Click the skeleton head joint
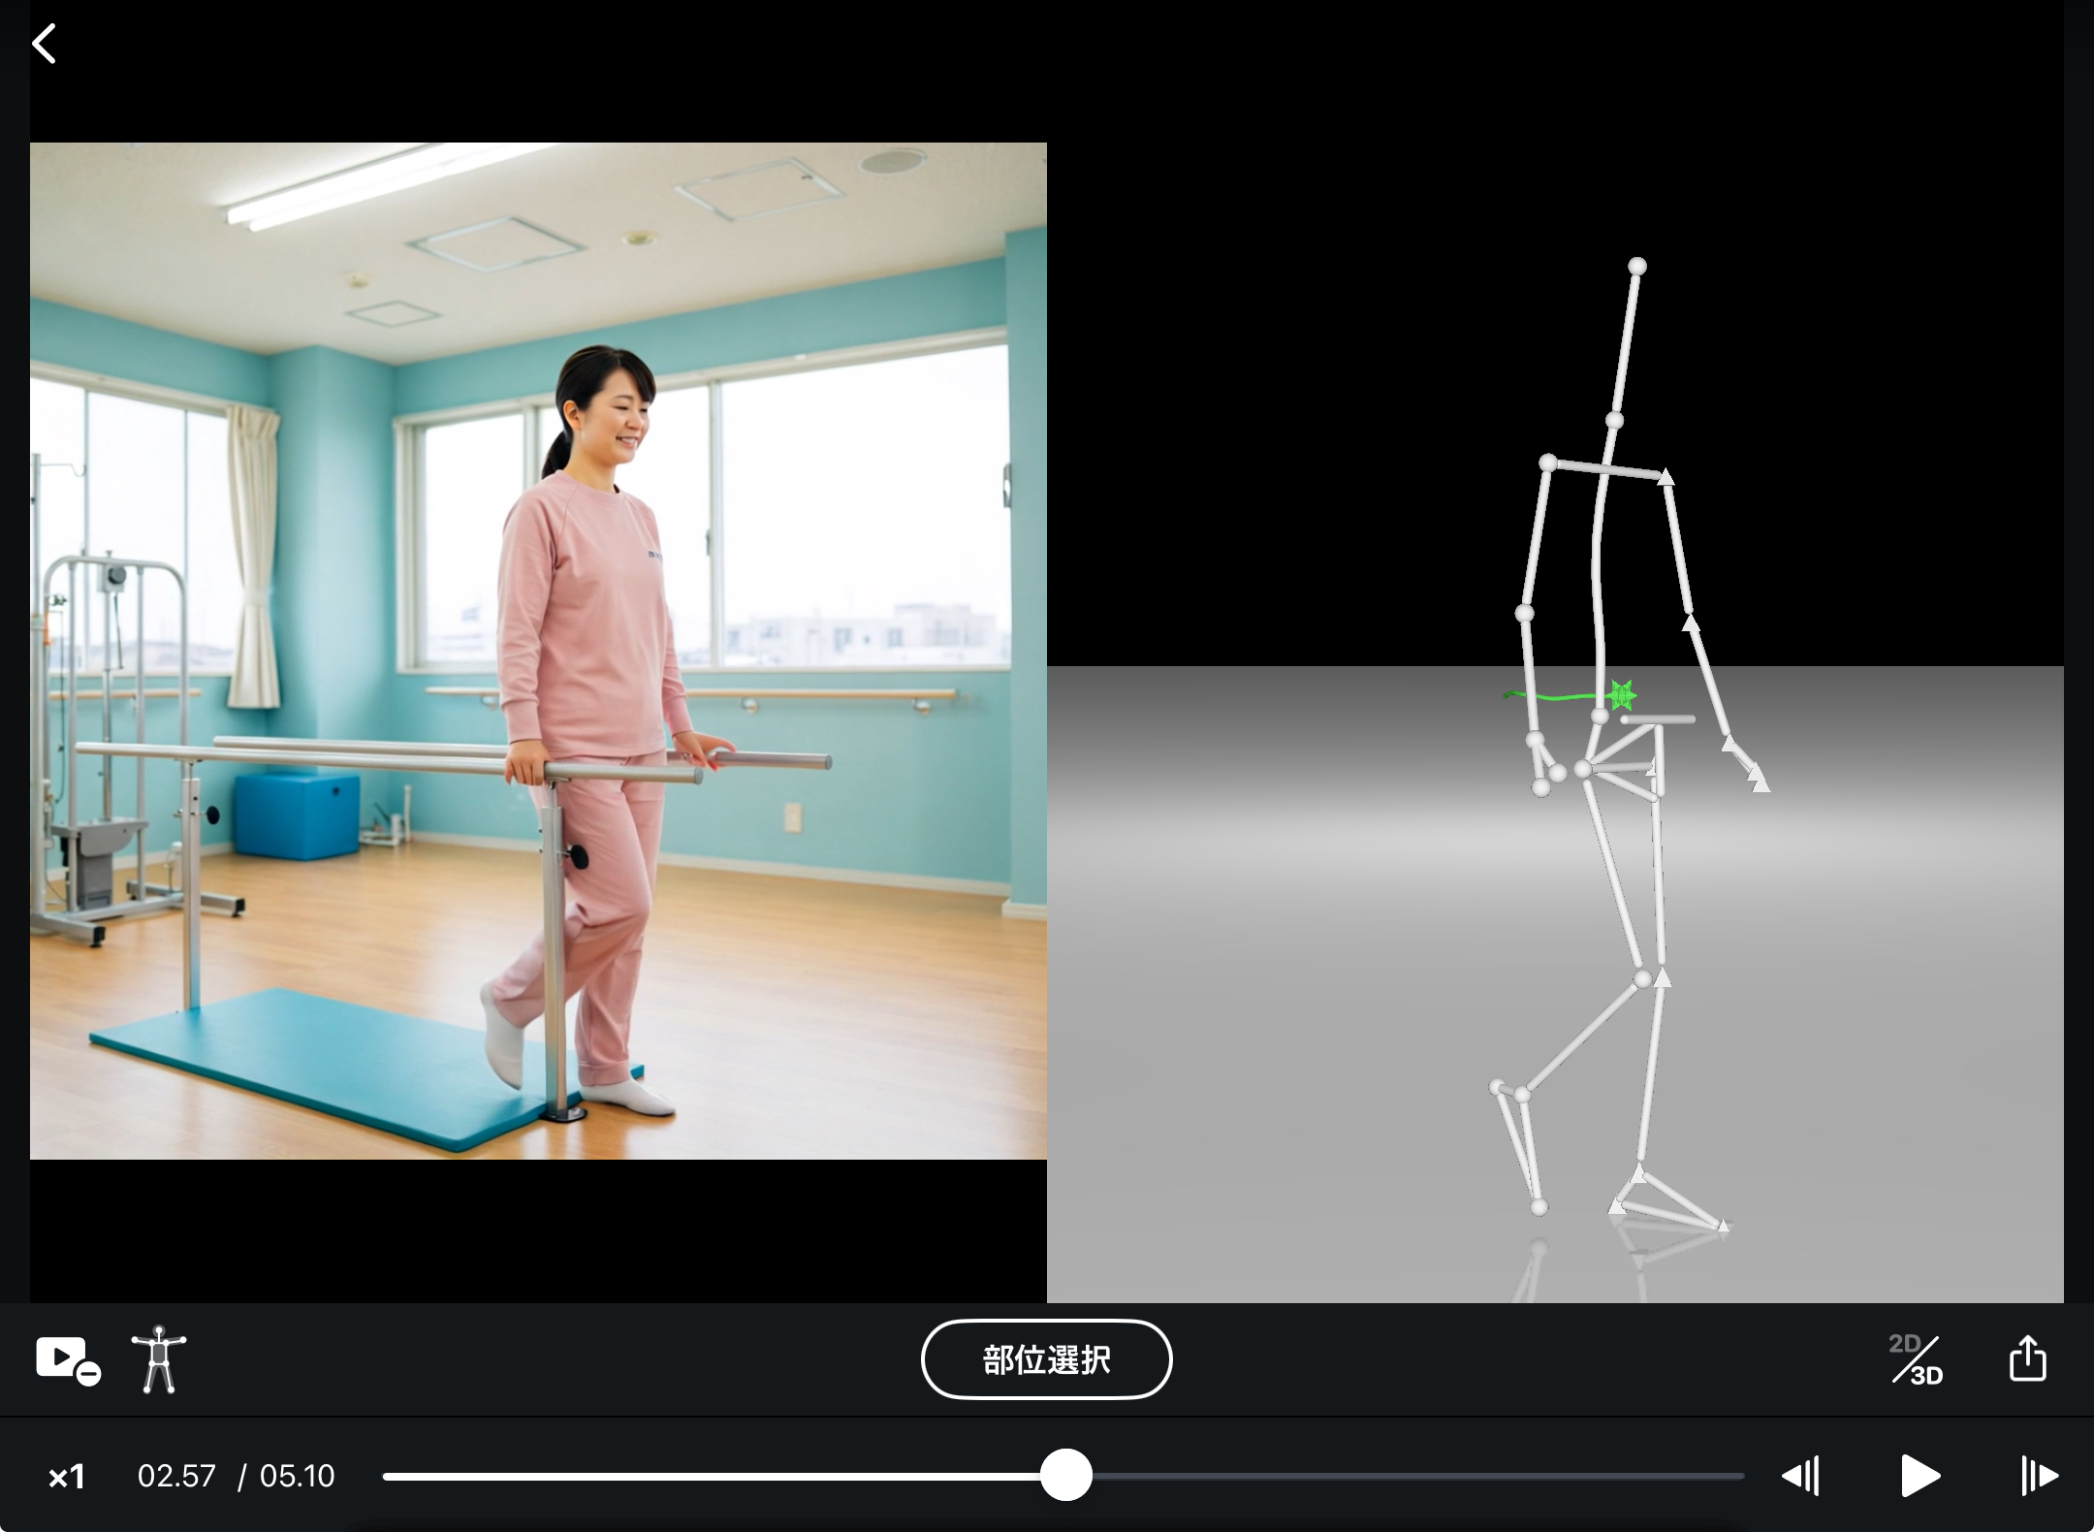Viewport: 2094px width, 1532px height. pos(1636,266)
